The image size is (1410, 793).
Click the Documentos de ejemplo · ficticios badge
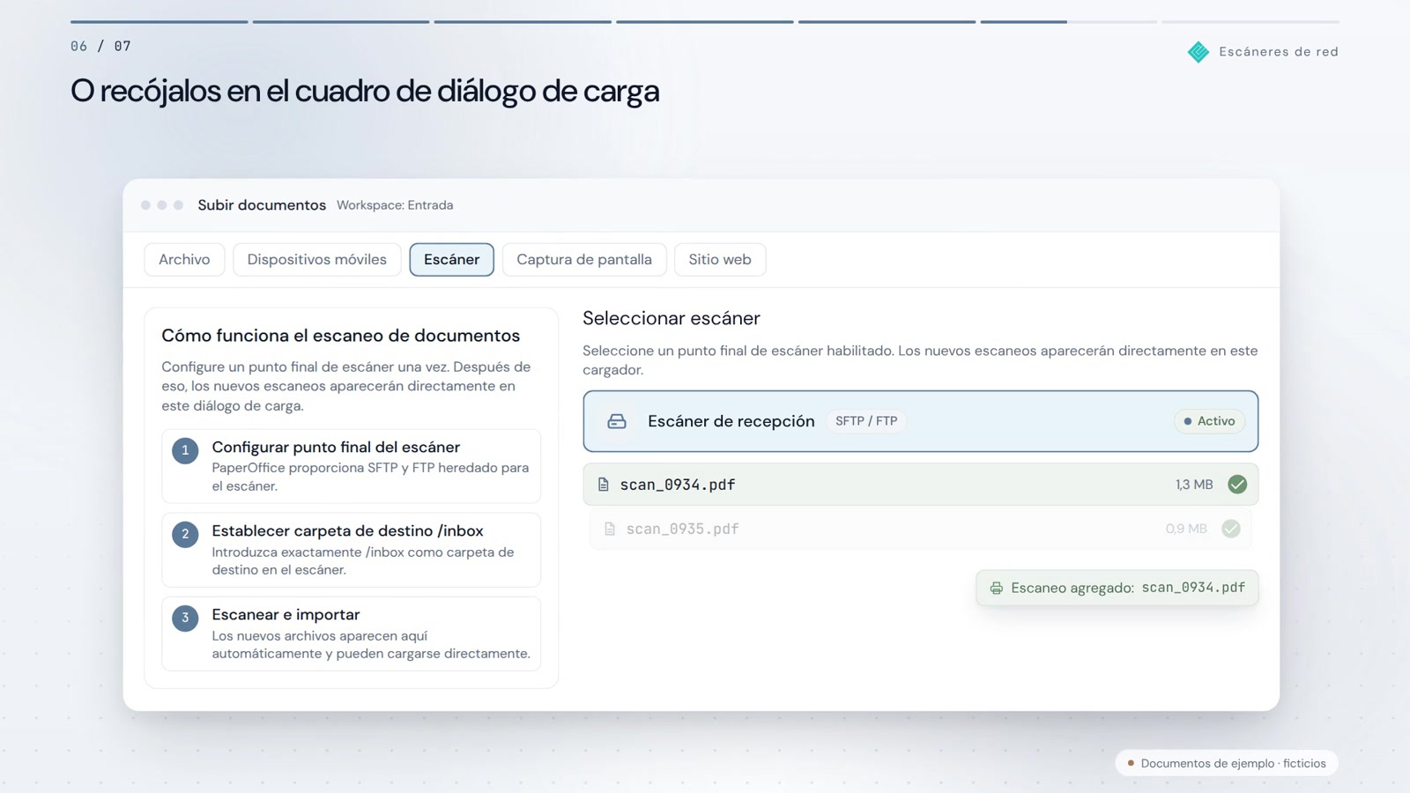coord(1227,763)
